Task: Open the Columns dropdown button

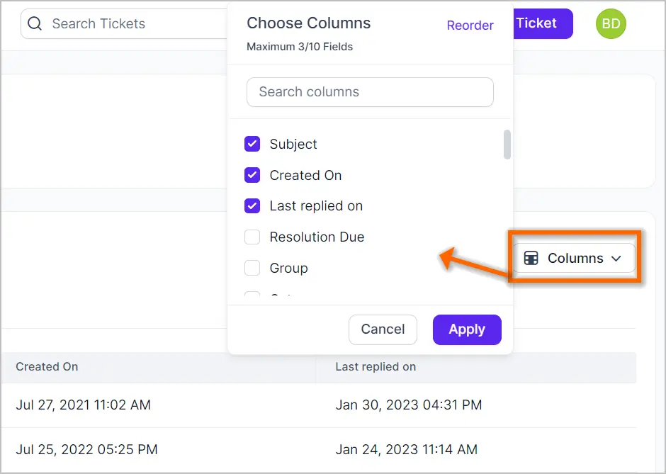Action: 575,258
